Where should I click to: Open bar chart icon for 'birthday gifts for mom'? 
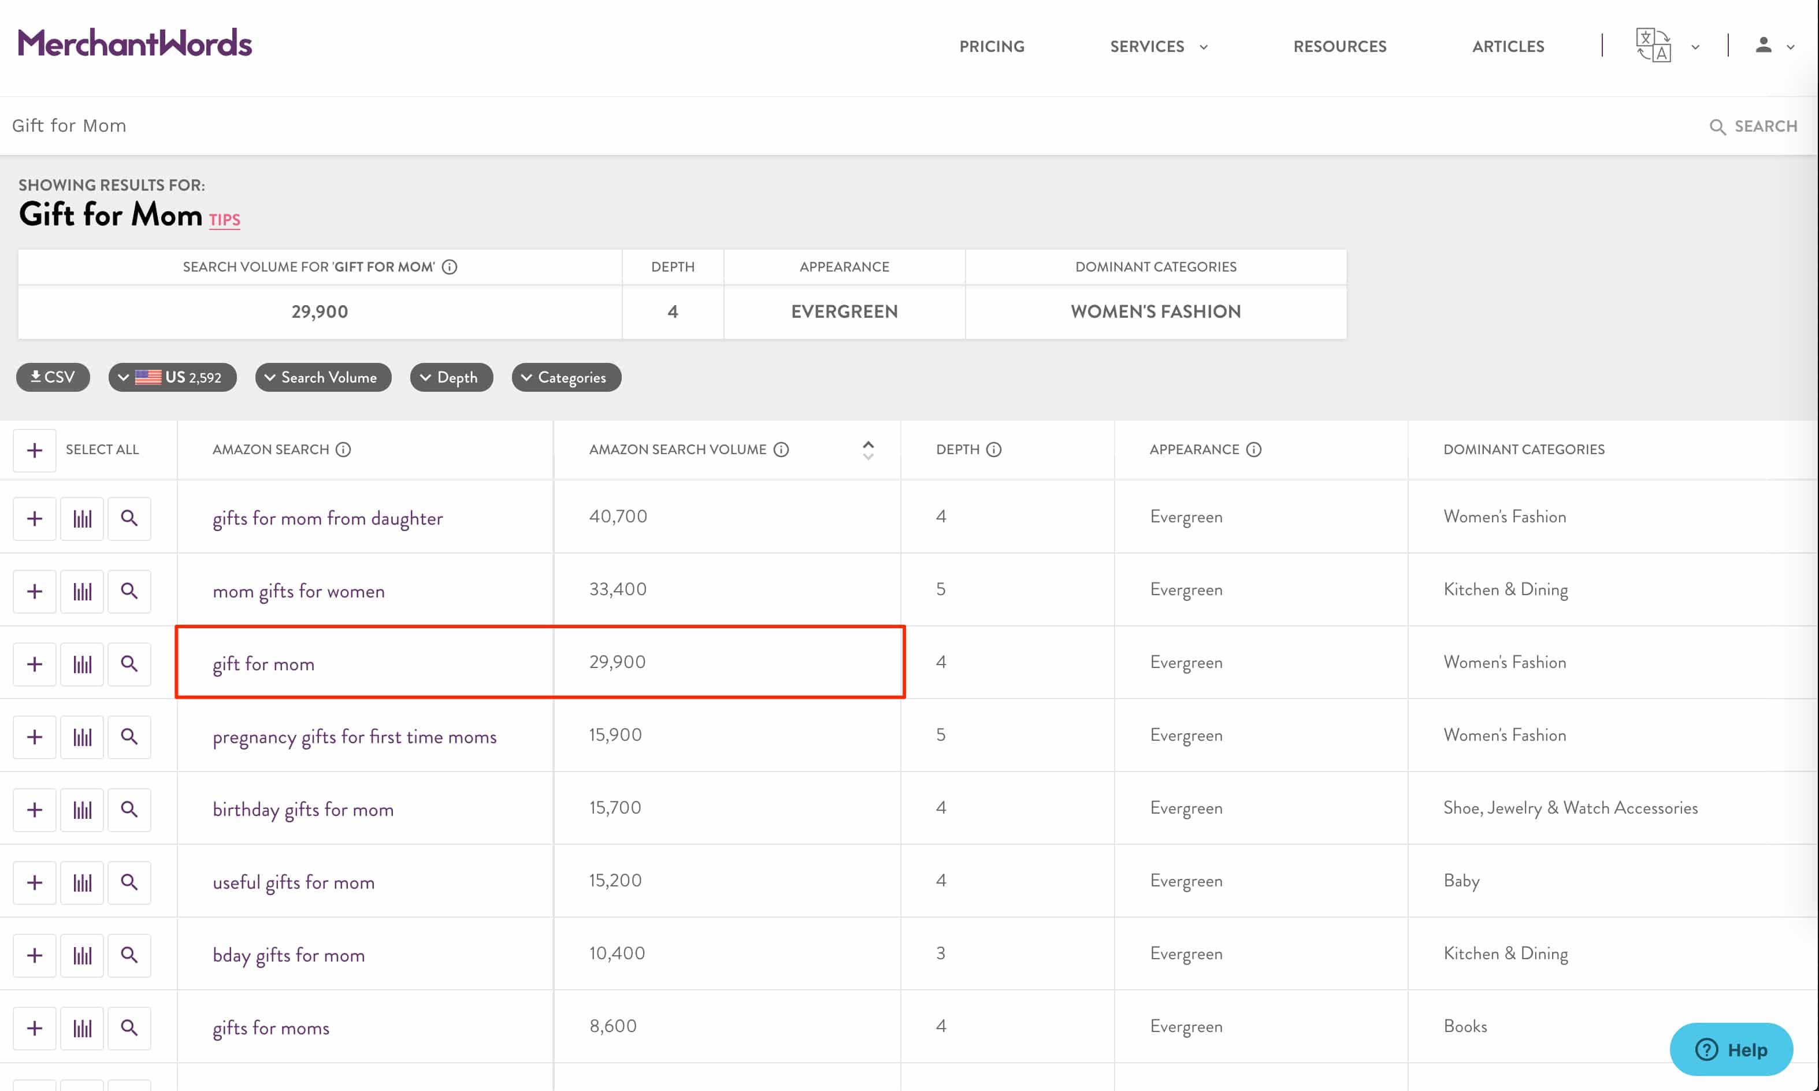[x=82, y=810]
